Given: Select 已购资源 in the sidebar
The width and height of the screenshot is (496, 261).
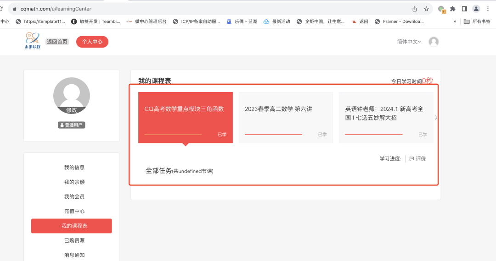Looking at the screenshot, I should (x=74, y=240).
